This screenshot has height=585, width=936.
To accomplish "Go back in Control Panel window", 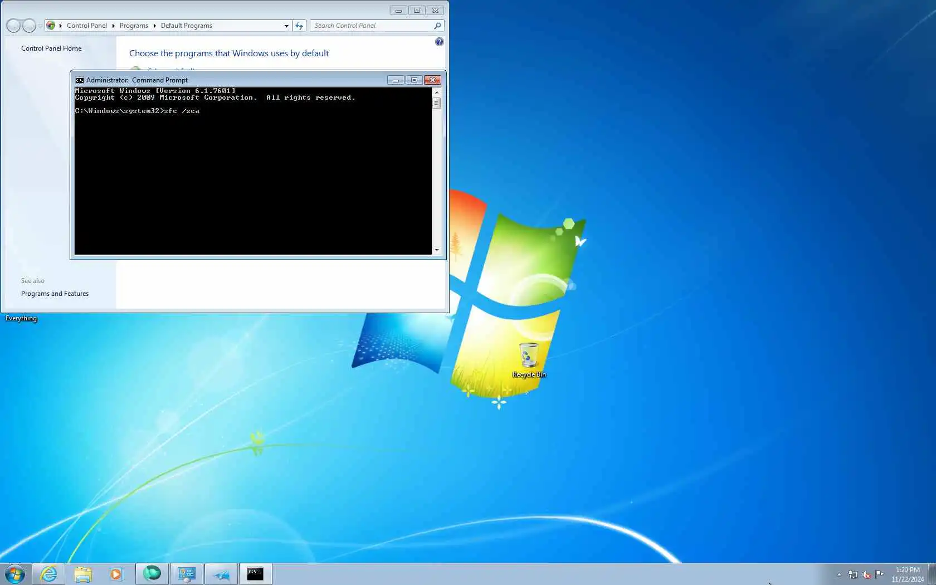I will [x=13, y=26].
